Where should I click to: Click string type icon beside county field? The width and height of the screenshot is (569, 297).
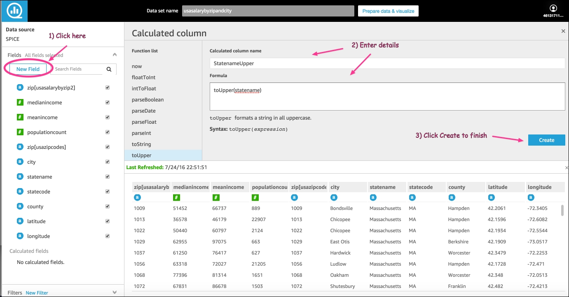[19, 206]
